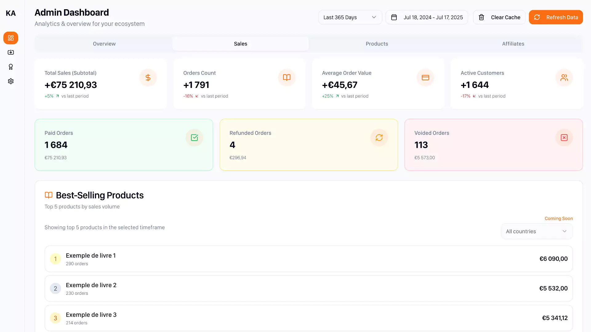Screen dimensions: 591x332
Task: Switch to the Products tab
Action: click(x=377, y=44)
